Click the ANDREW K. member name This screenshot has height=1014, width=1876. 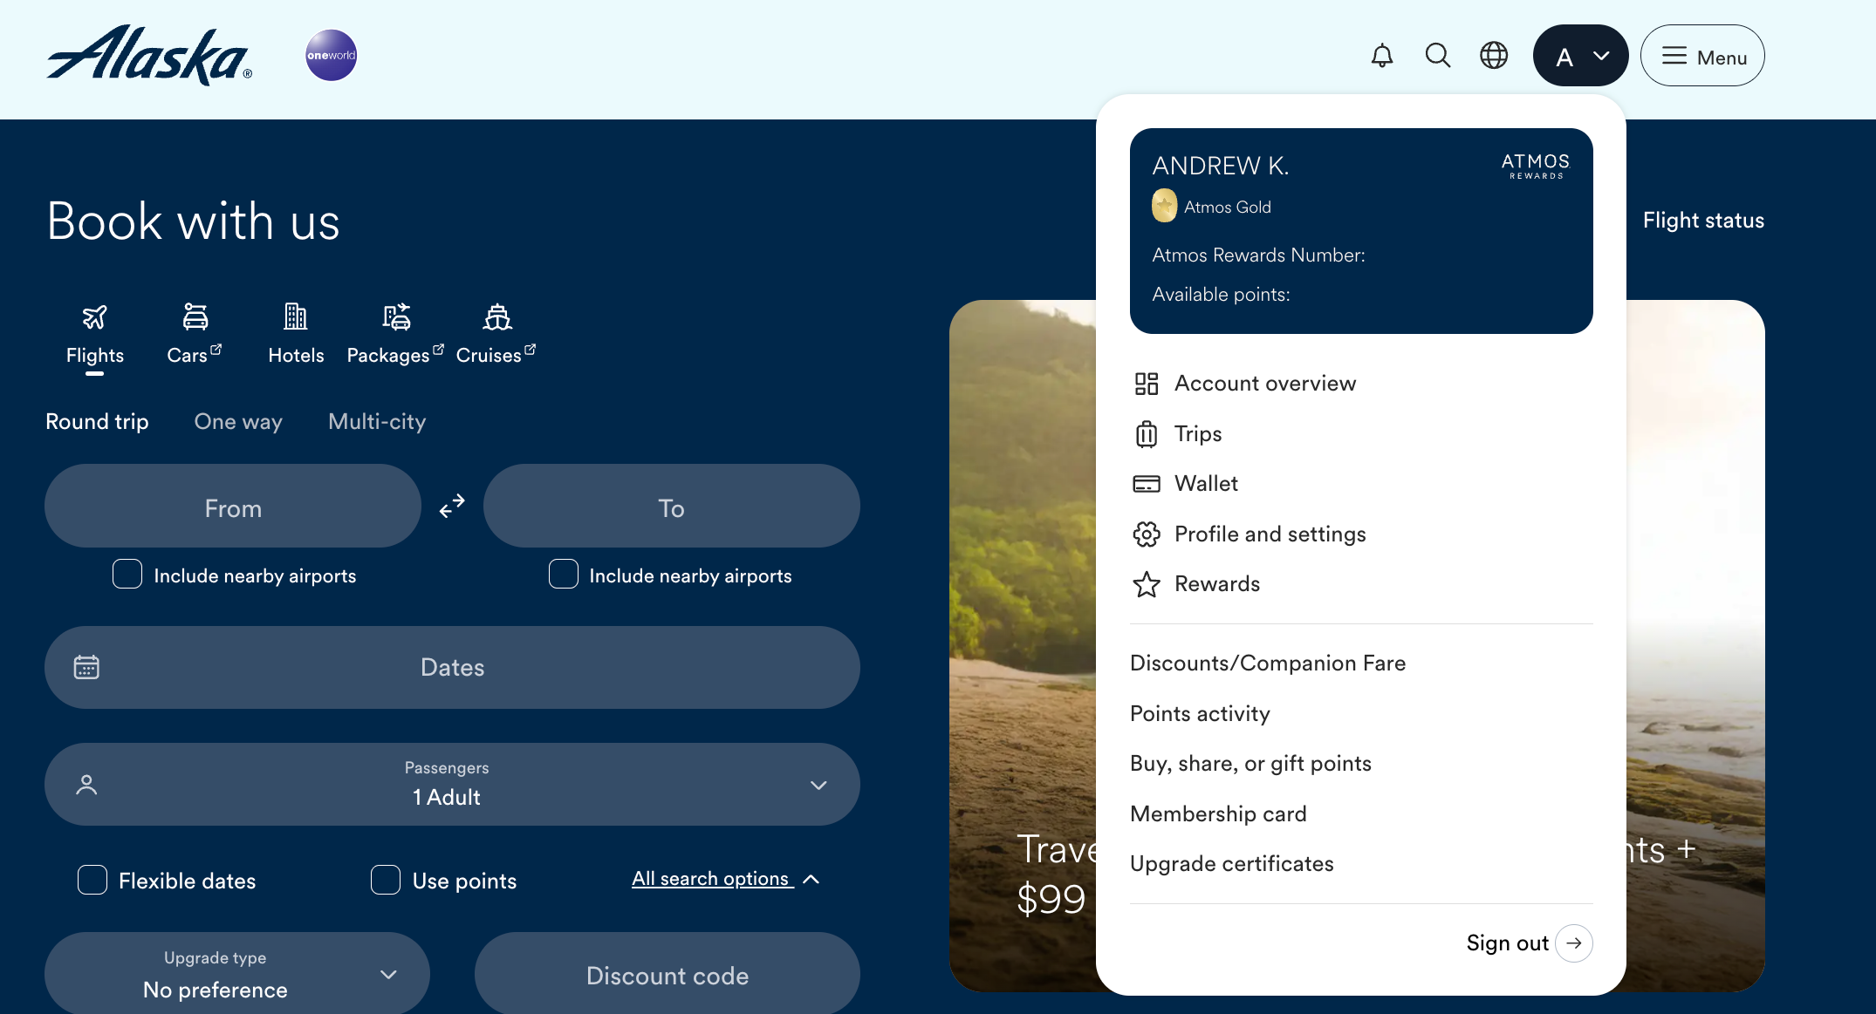1220,166
